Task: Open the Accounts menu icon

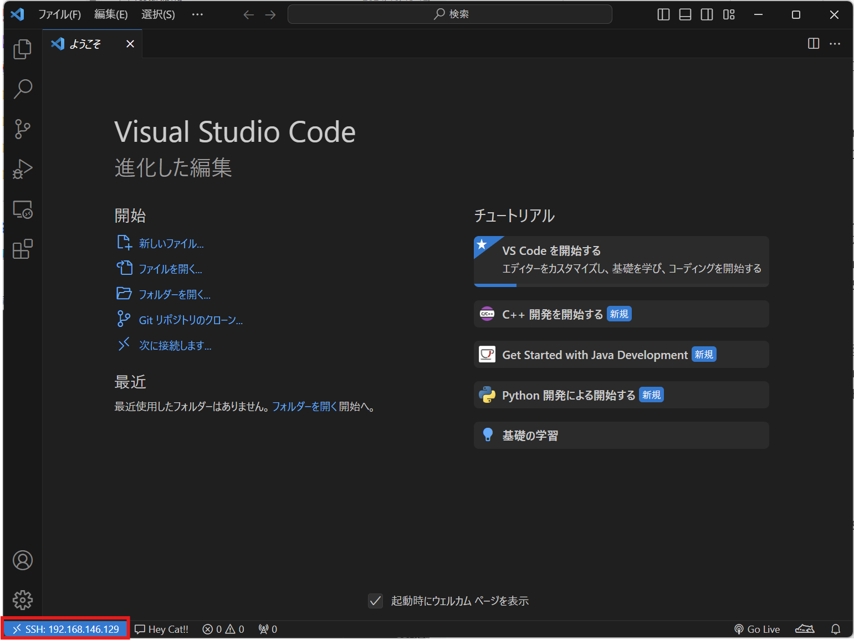Action: click(x=23, y=560)
